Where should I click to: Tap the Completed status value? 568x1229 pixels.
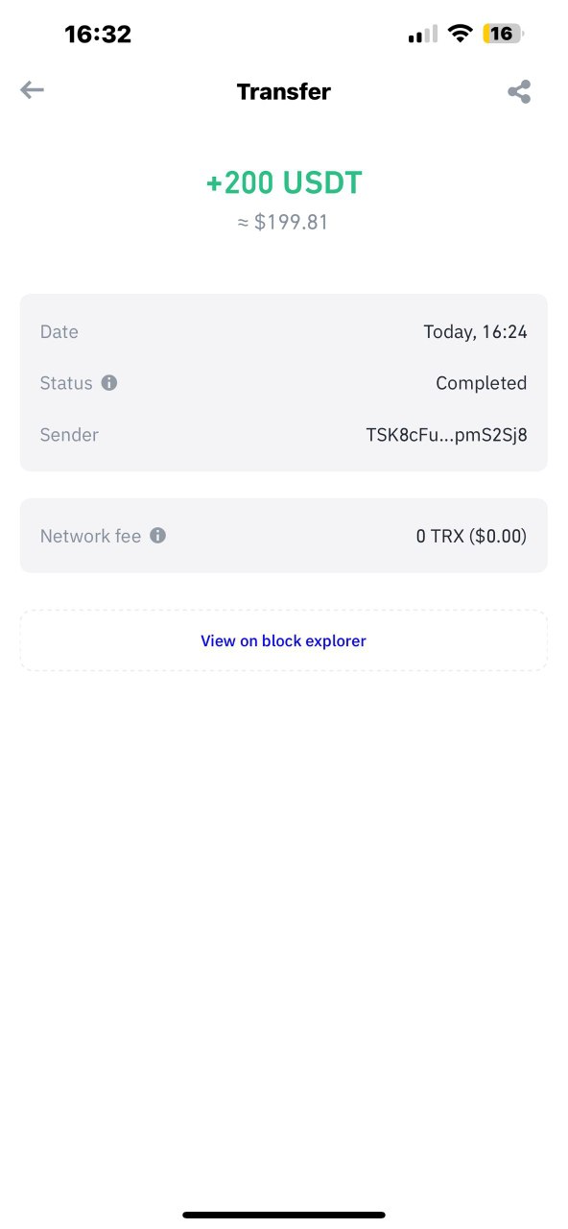click(481, 383)
